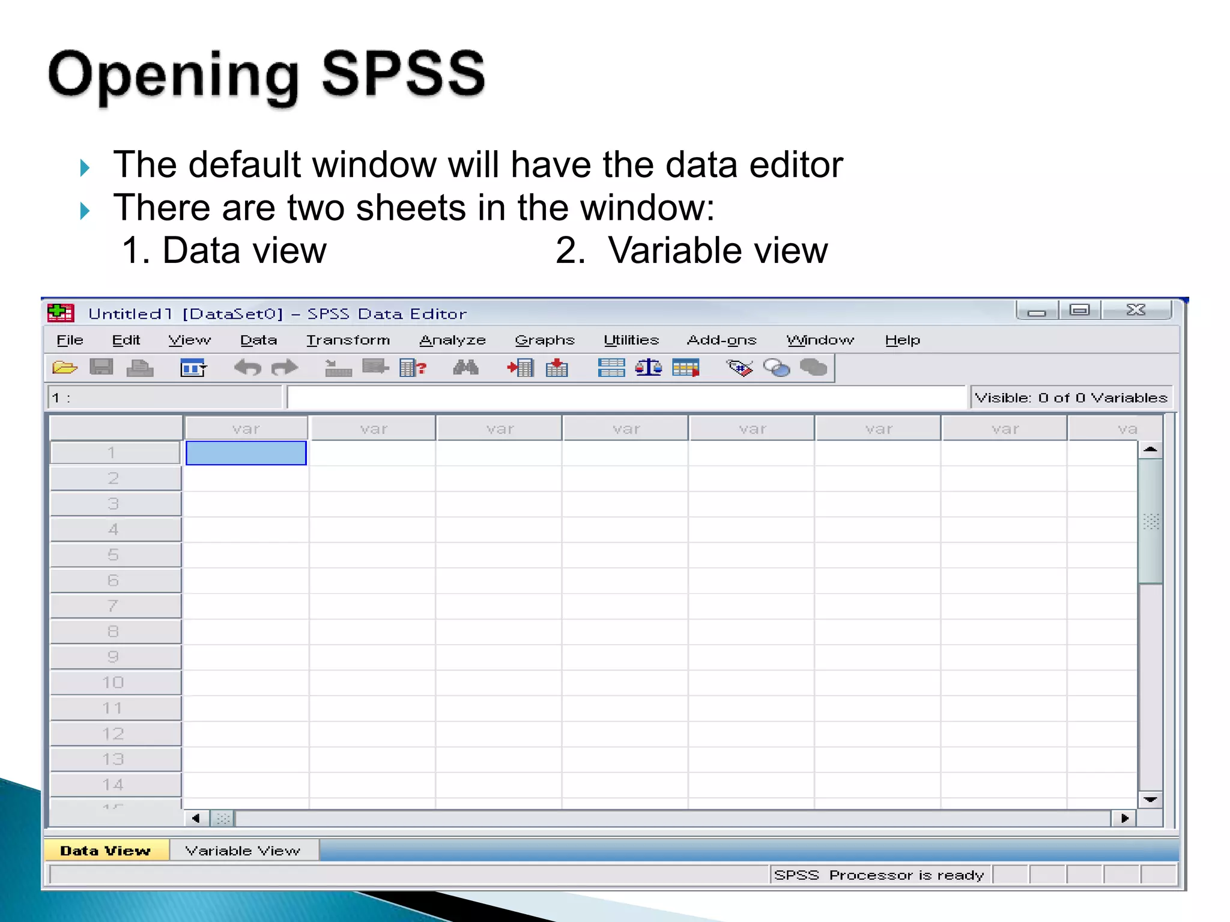Open the Dialog Recall icon
Image resolution: width=1230 pixels, height=922 pixels.
click(x=193, y=367)
